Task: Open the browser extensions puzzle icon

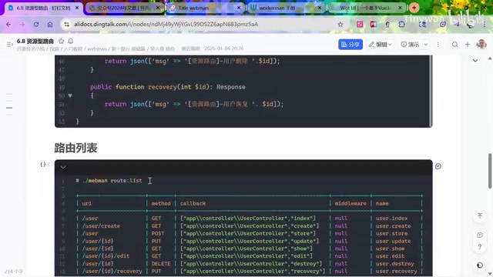Action: (402, 24)
